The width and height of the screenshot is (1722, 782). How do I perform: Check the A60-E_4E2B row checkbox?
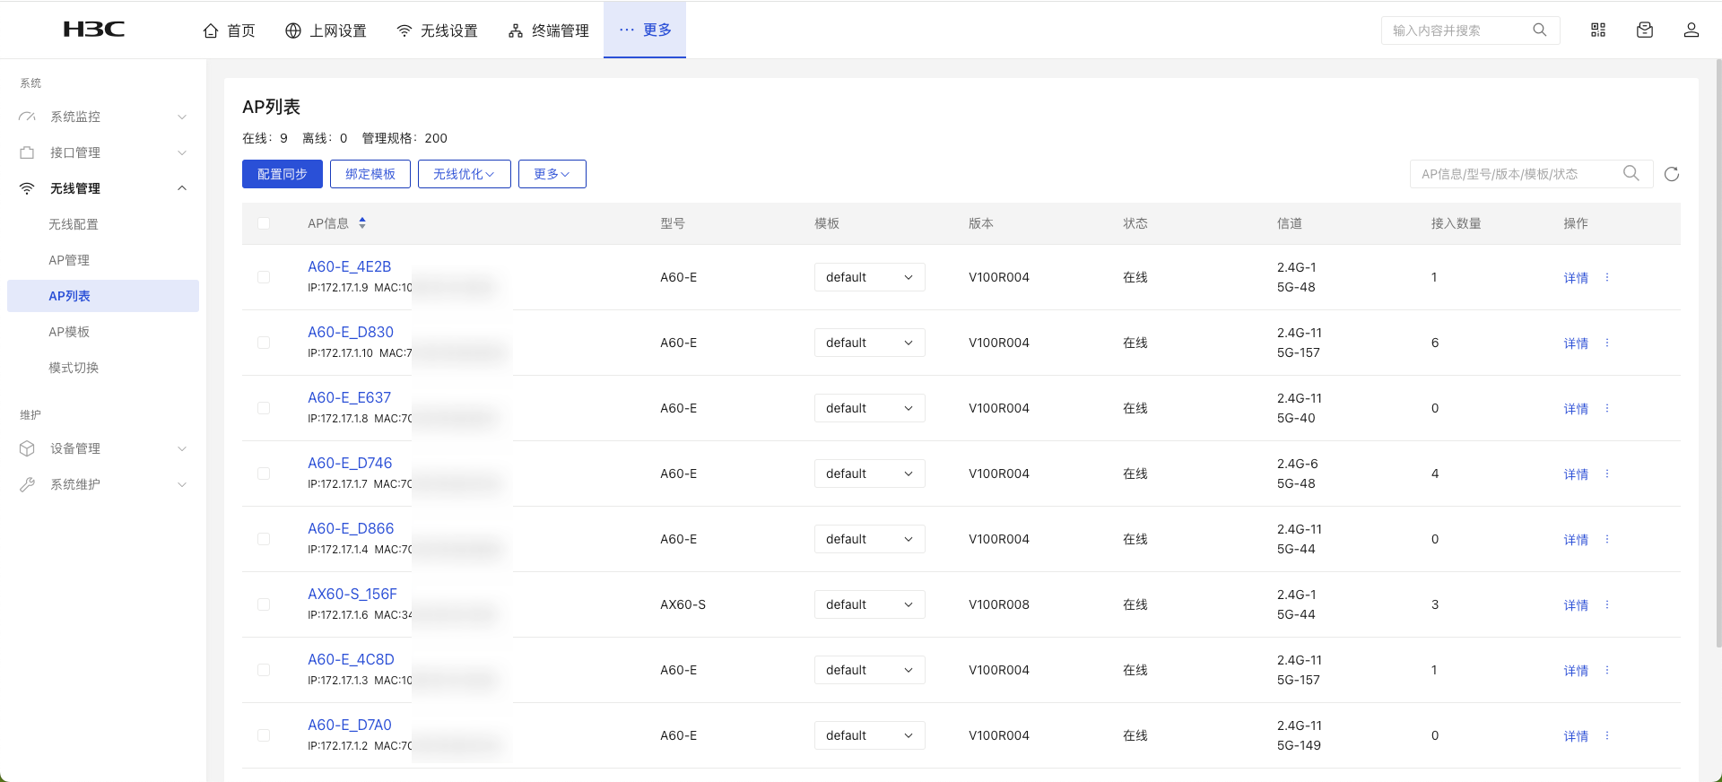(x=264, y=277)
